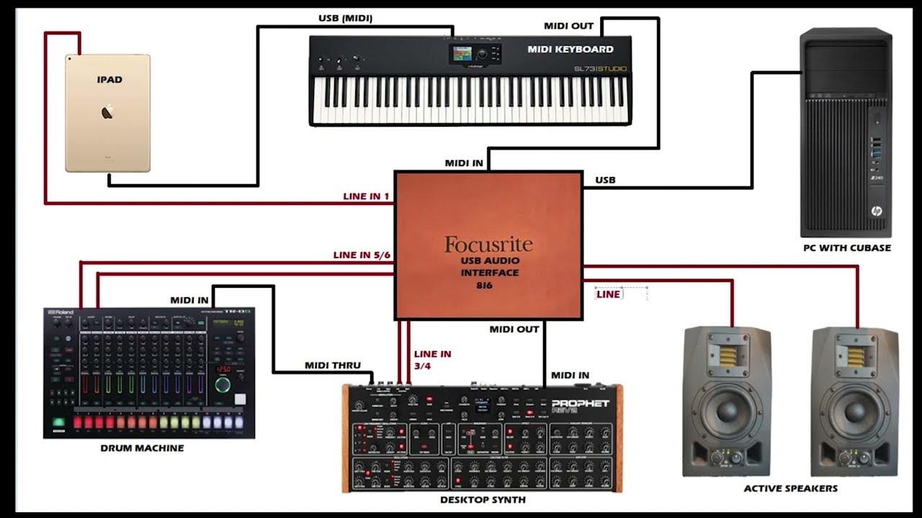Click the "MIDI OUT" label below the Focusrite box

coord(514,330)
